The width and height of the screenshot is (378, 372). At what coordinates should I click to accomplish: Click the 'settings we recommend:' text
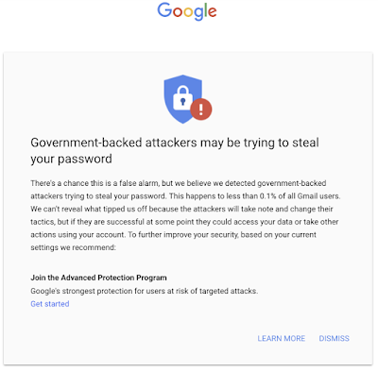tap(73, 247)
